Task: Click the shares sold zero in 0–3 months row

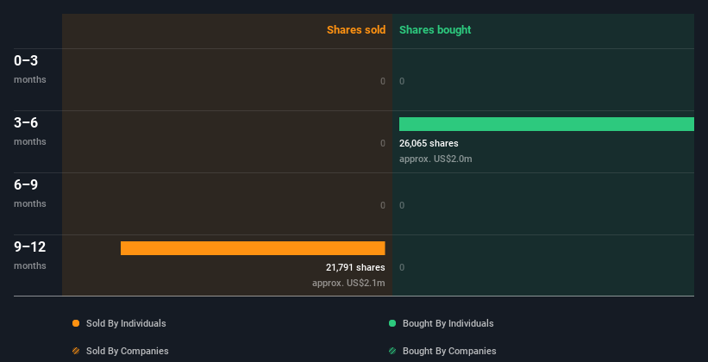Action: click(383, 81)
